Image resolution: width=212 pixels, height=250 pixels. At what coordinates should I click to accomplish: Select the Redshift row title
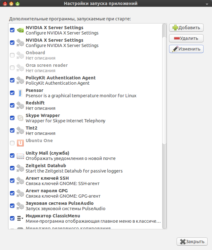(x=35, y=103)
